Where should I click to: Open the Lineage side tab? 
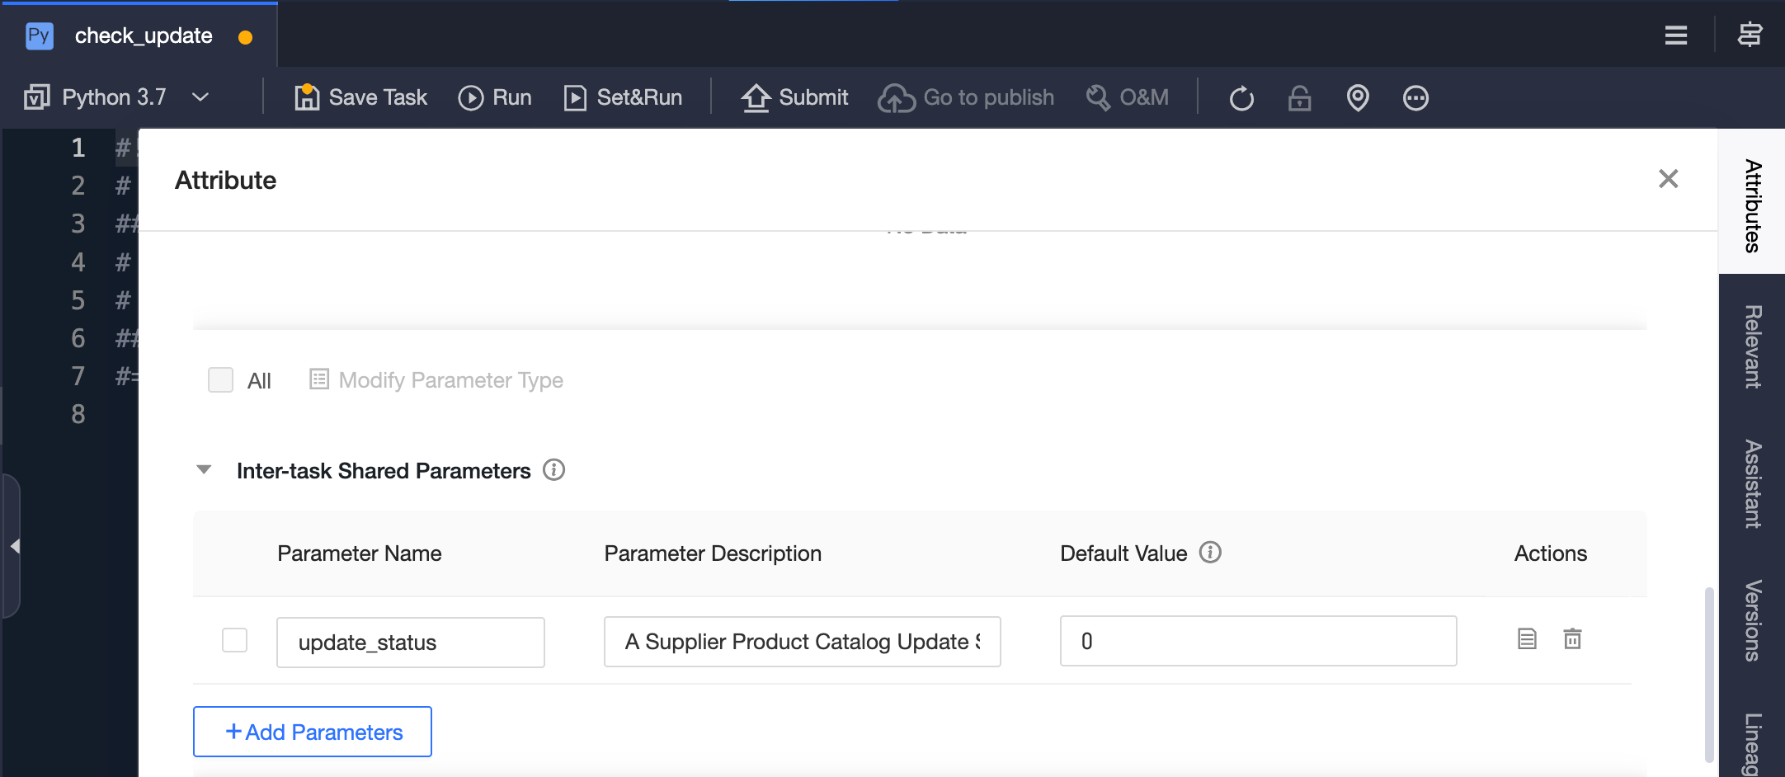point(1752,744)
